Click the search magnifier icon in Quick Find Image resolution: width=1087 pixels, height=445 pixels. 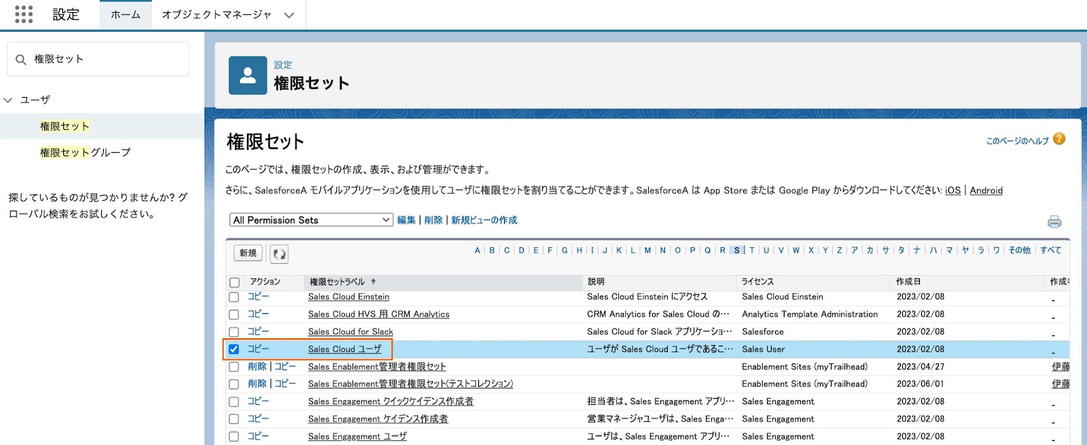pos(21,60)
